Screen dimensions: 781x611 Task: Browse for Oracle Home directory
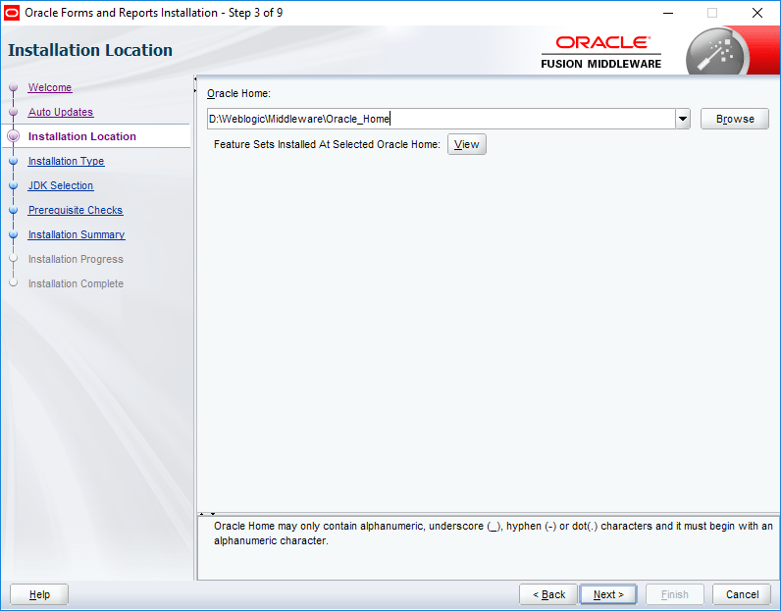[735, 119]
